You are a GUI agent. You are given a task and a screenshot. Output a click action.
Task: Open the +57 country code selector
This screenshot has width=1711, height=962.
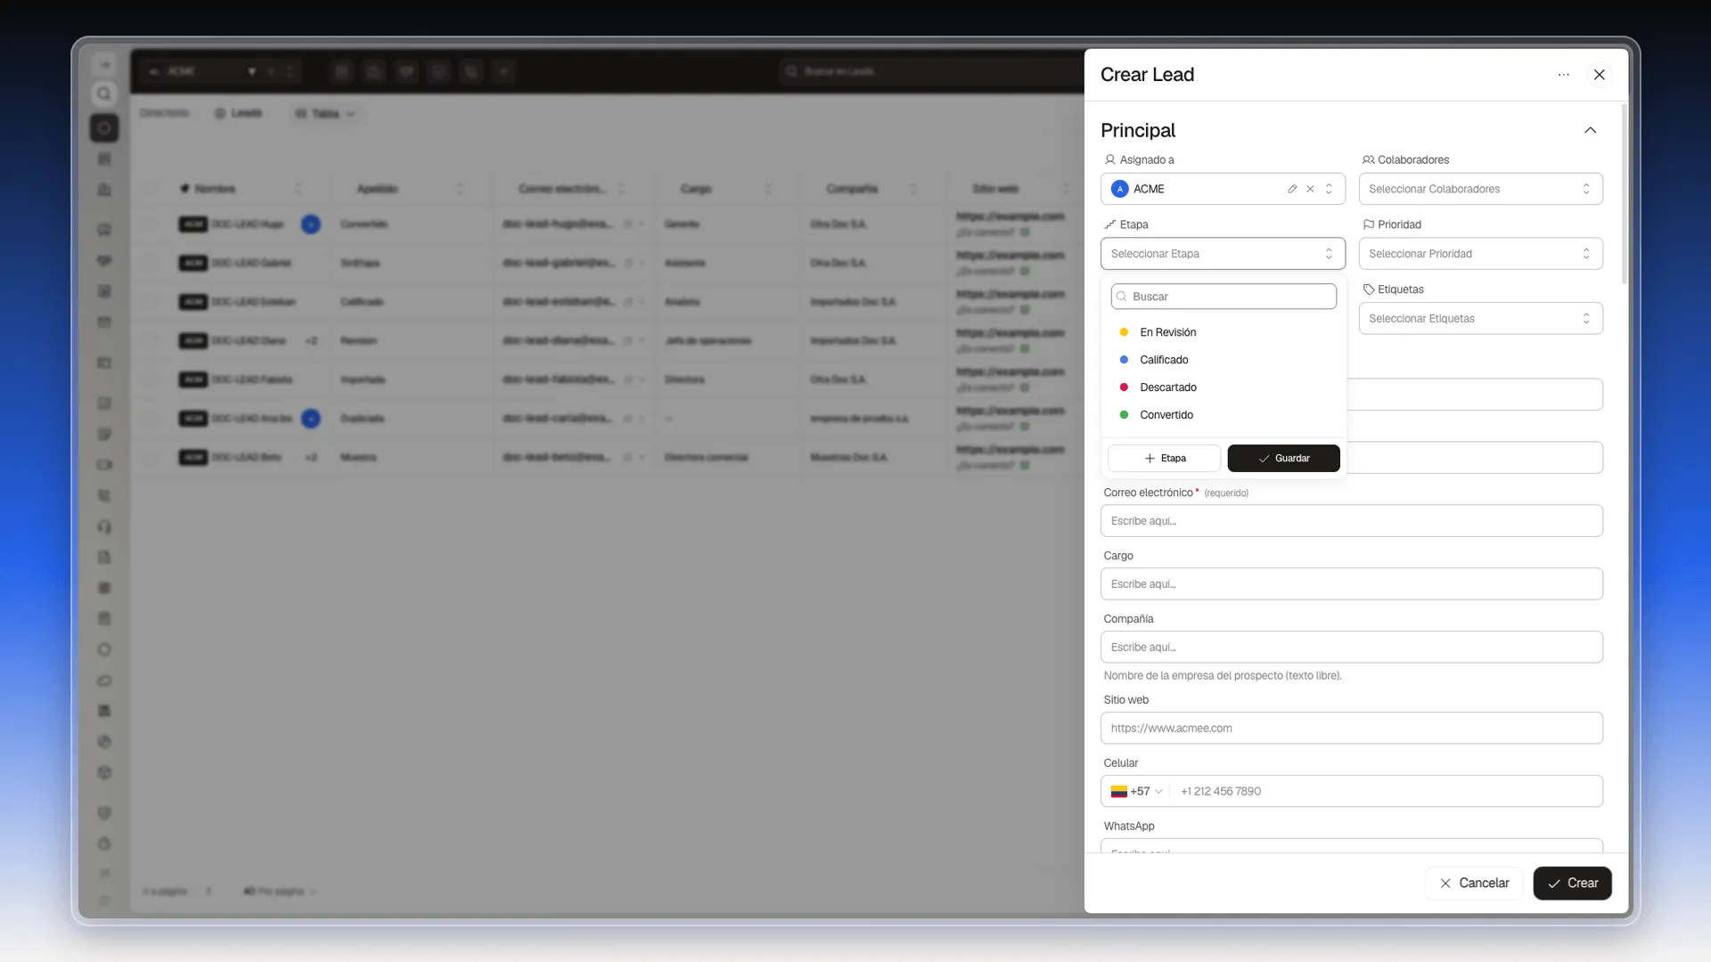[x=1136, y=792]
